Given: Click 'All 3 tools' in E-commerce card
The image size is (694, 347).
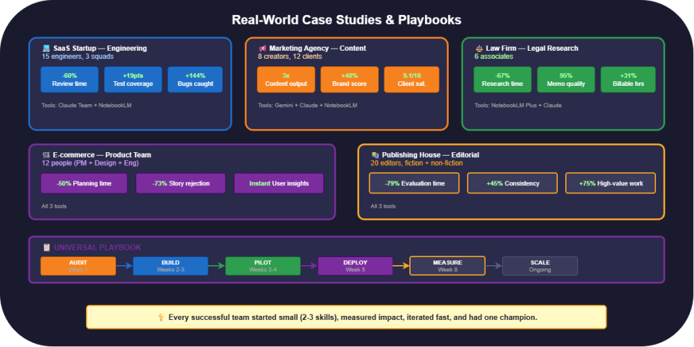Looking at the screenshot, I should pos(54,206).
